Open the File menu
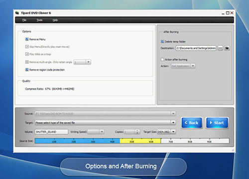Viewport: 249px width, 179px height. coord(24,20)
